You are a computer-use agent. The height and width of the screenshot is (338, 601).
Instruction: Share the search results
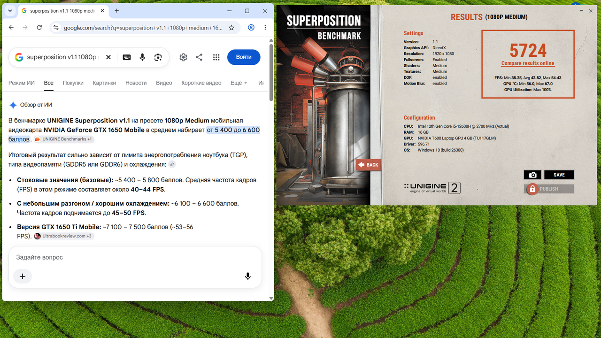[199, 57]
